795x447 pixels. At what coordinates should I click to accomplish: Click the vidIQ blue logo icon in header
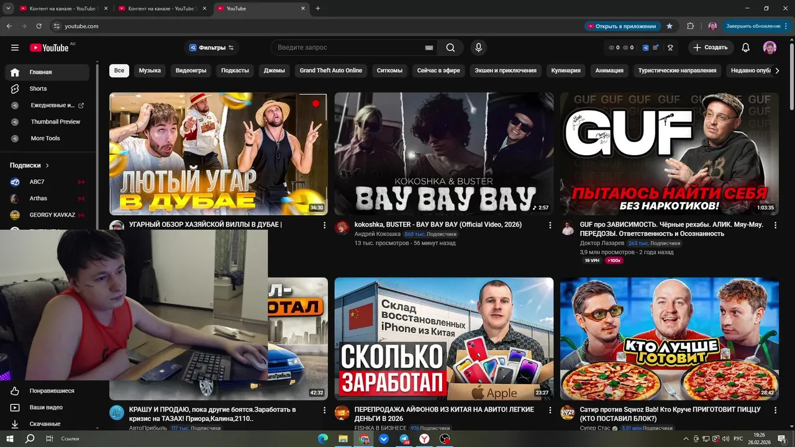pos(645,48)
